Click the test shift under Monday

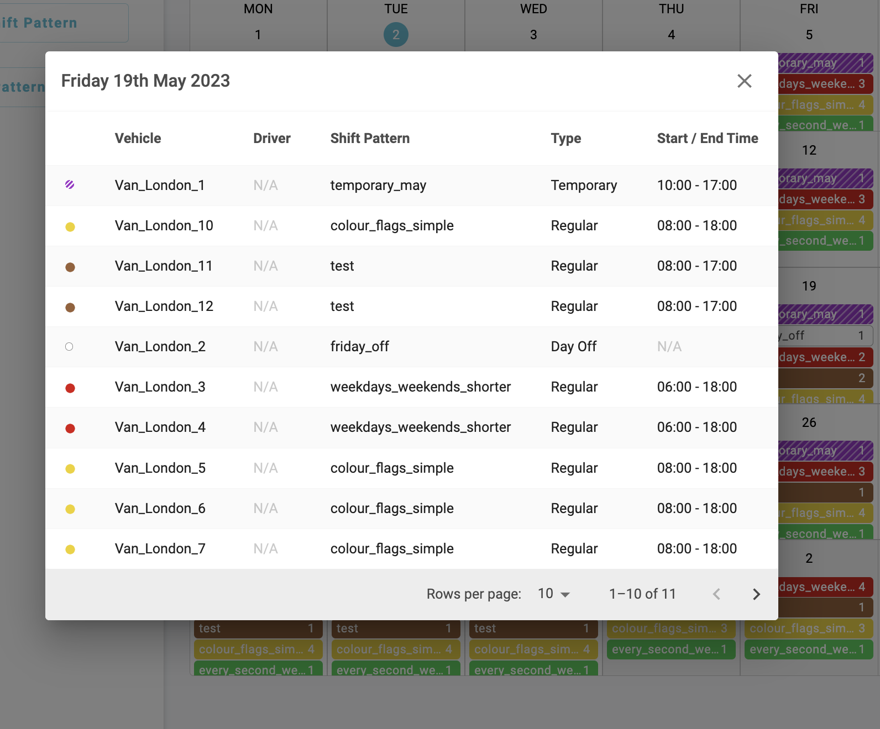257,628
